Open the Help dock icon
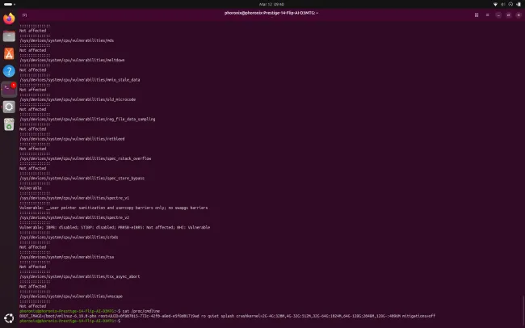Screen dimensions: 525x328 click(9, 71)
